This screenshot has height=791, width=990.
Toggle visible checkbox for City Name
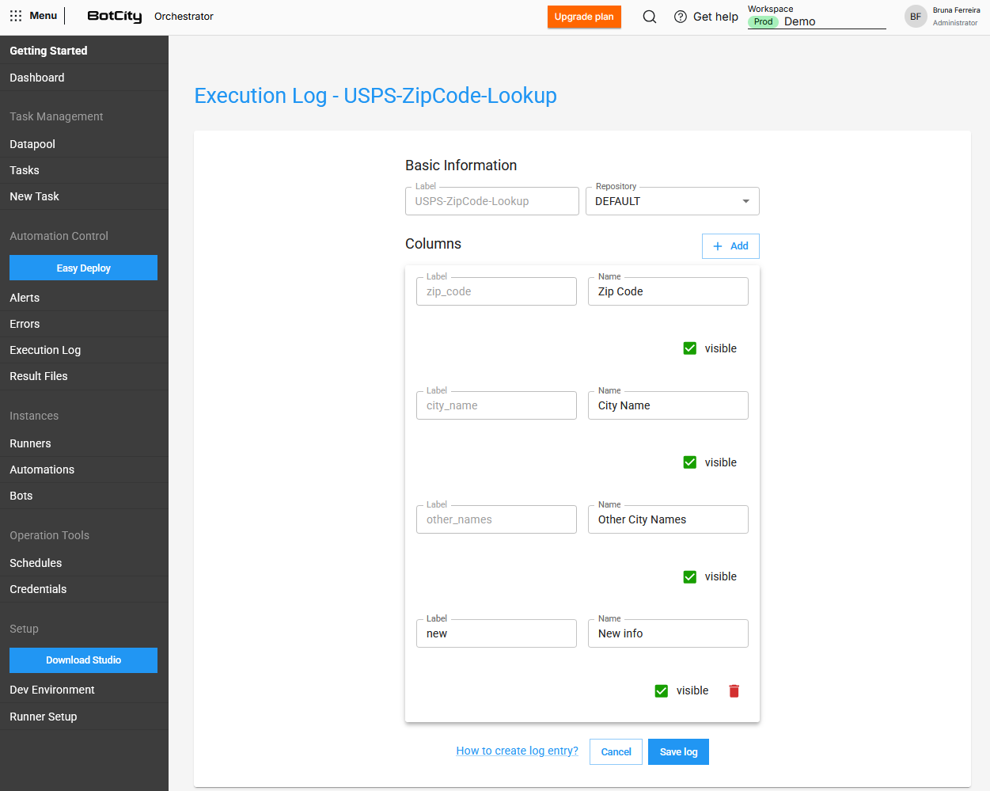(x=690, y=462)
